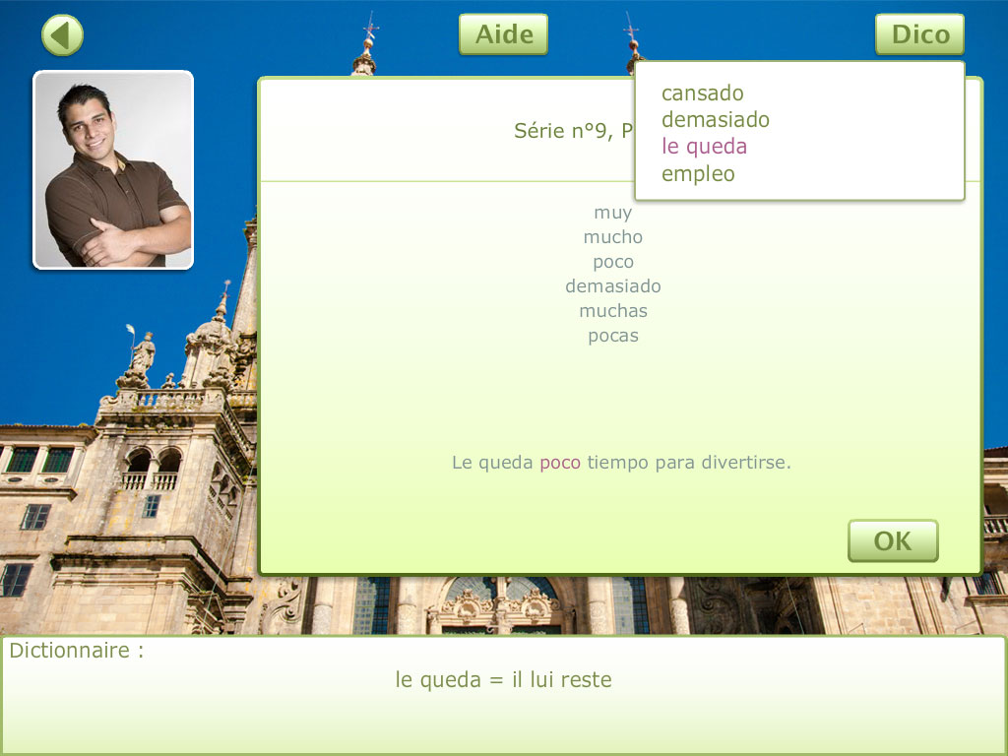
Task: Confirm the answer with the OK button
Action: pos(892,541)
